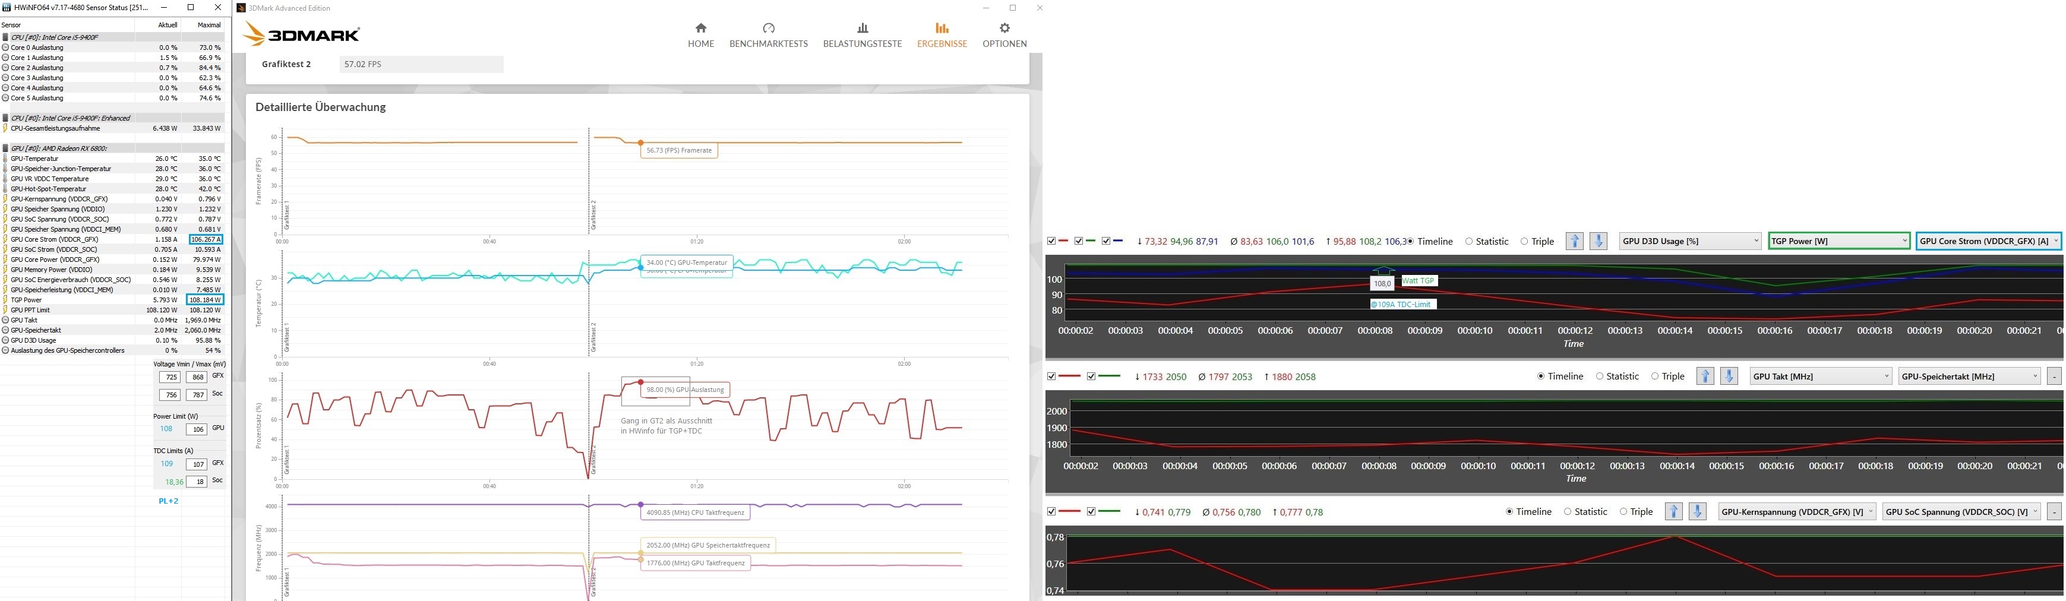This screenshot has height=601, width=2066.
Task: Open the GPU Core Strom (VDDCR_GFX) [A] dropdown
Action: coord(1990,241)
